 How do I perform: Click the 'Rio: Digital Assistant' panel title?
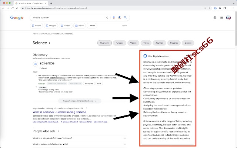[159, 56]
